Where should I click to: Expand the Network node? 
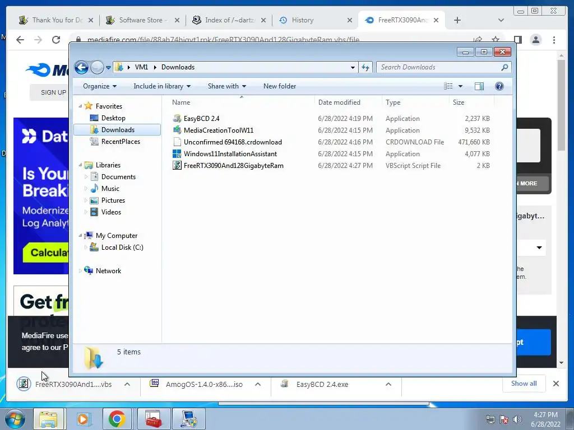tap(80, 271)
